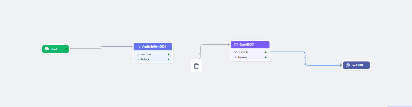Viewport: 412px width, 107px height.
Task: Click the Start node output port dot
Action: (66, 49)
